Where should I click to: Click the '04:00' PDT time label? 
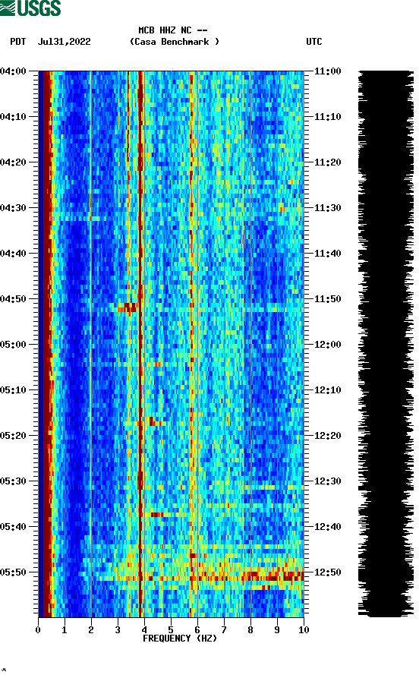13,71
